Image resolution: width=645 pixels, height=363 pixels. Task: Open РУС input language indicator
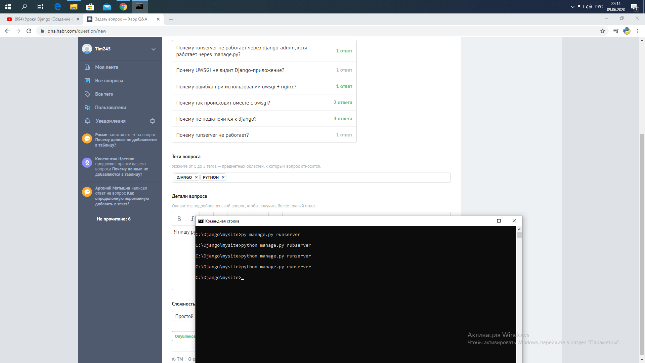pyautogui.click(x=599, y=7)
